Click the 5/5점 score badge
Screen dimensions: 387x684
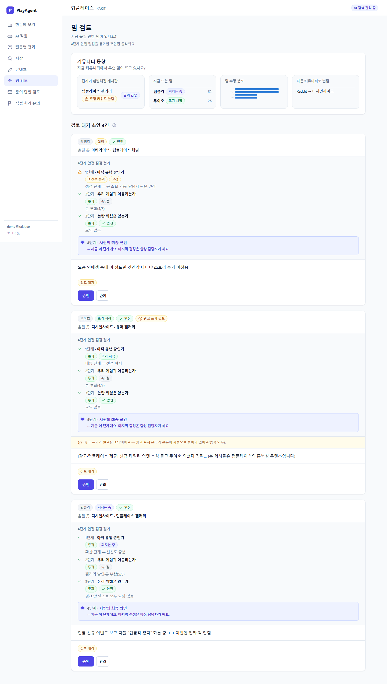(105, 567)
